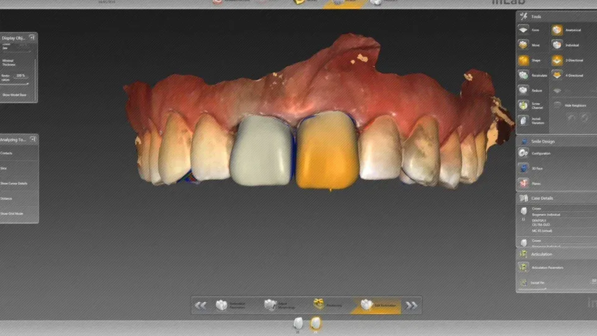
Task: Open the Screw Channel tool
Action: (523, 105)
